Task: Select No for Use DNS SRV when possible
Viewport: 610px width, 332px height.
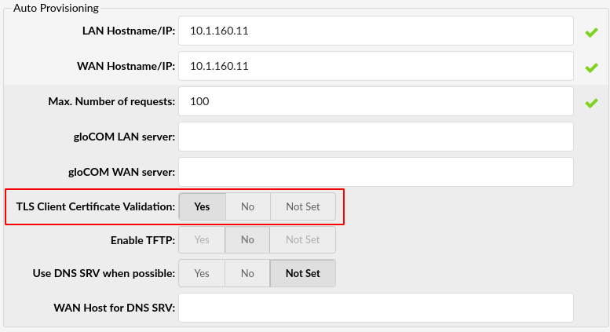Action: pyautogui.click(x=248, y=274)
